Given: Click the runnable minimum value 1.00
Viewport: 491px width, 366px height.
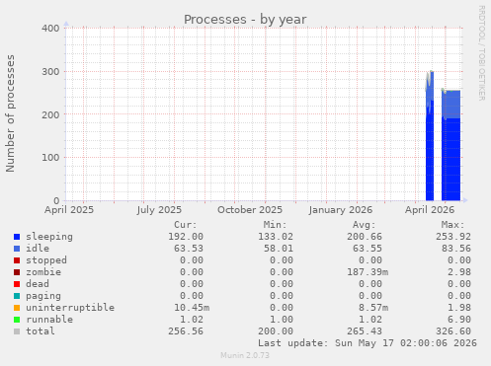Looking at the screenshot, I should click(282, 320).
